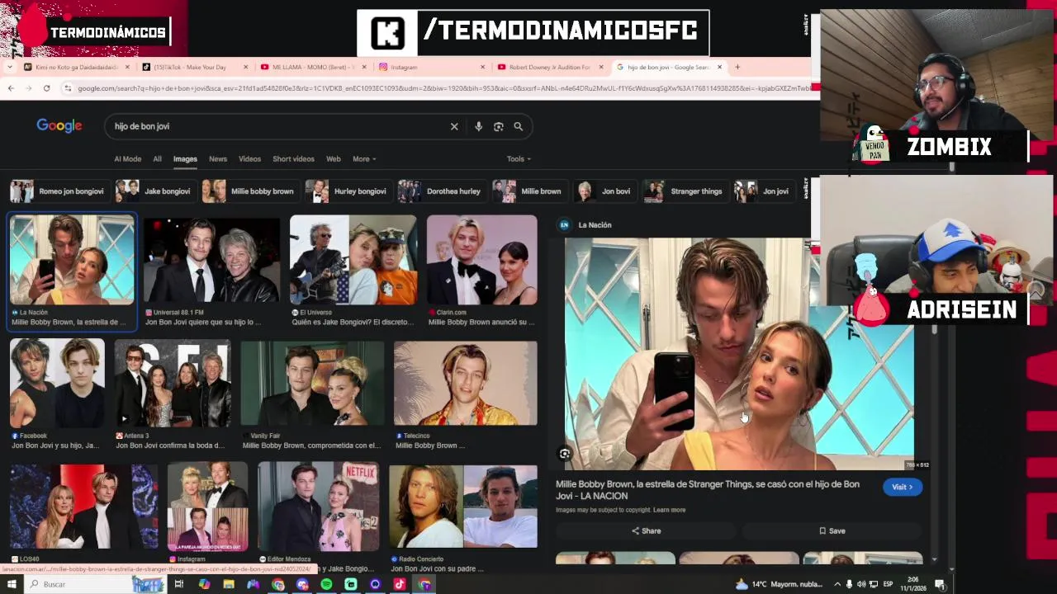Close the Instagram tab
This screenshot has width=1057, height=594.
(x=482, y=67)
